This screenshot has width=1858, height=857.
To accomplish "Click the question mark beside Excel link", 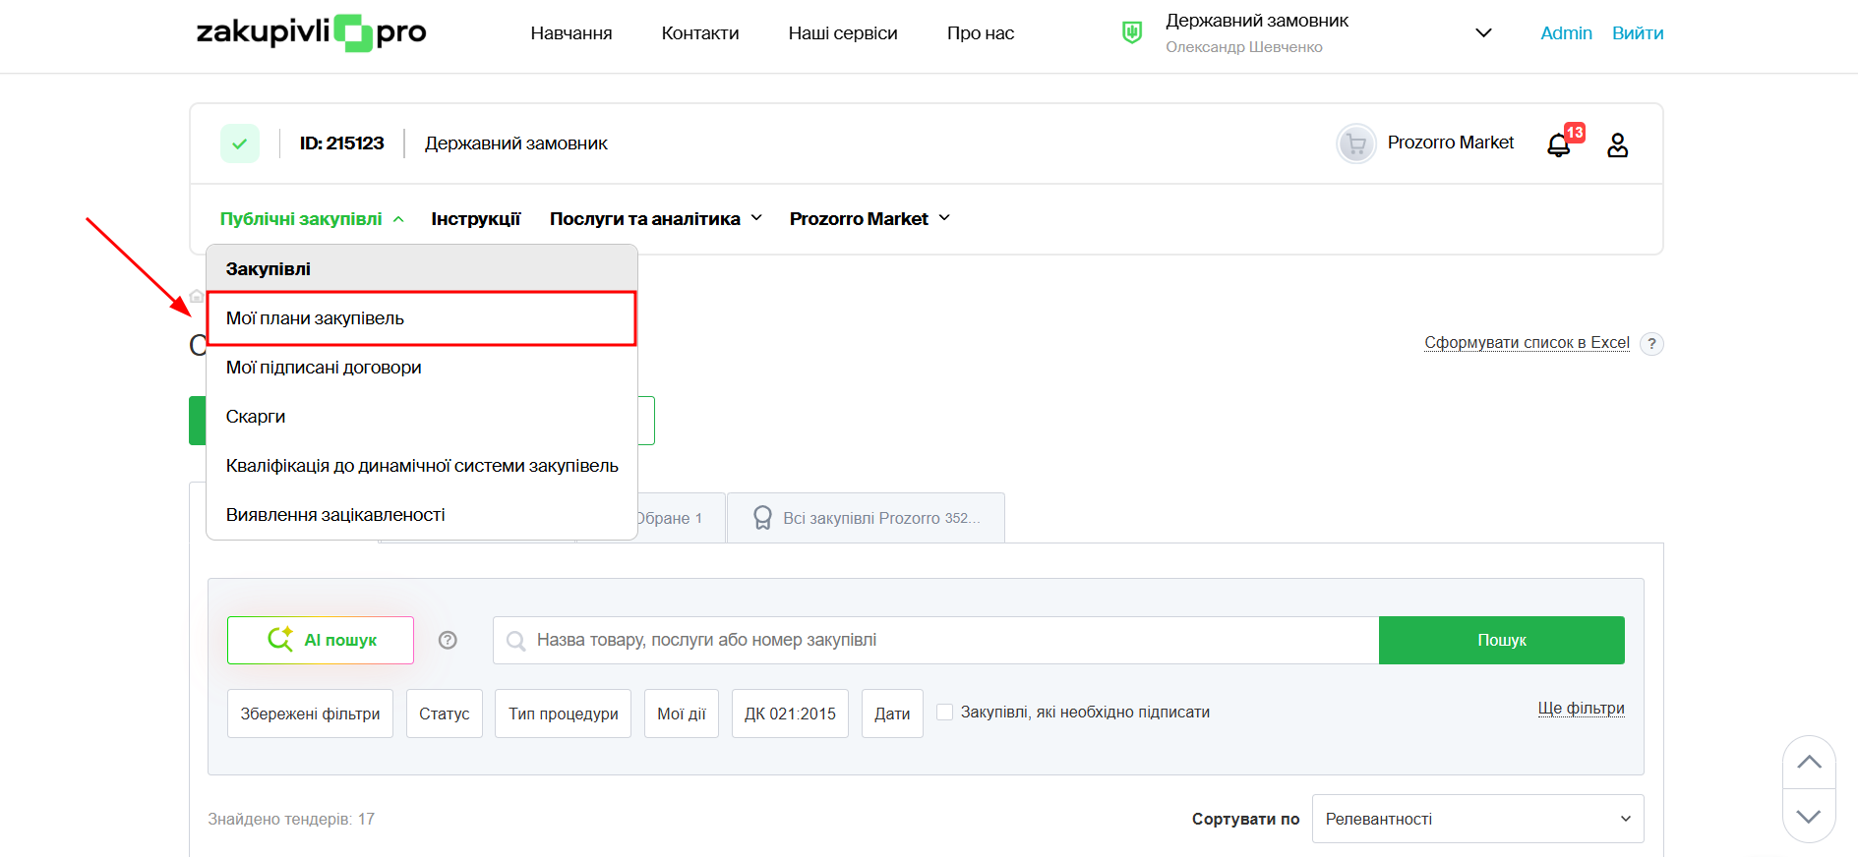I will tap(1651, 344).
